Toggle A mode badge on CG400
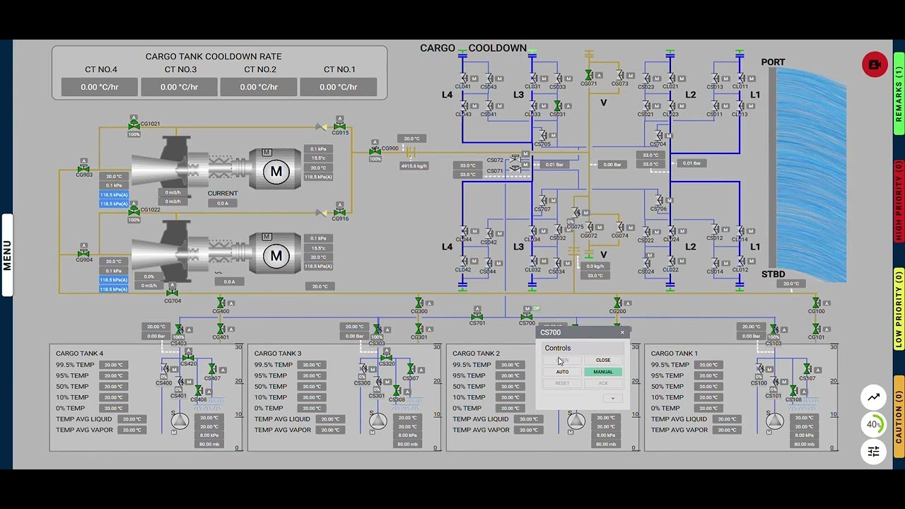 (x=231, y=303)
